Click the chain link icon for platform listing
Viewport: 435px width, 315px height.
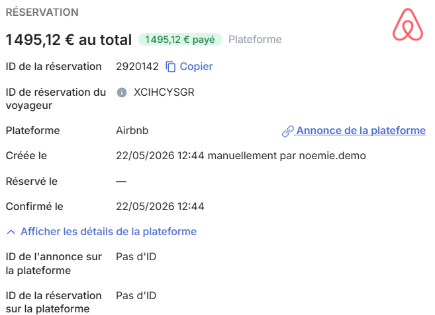[x=288, y=131]
